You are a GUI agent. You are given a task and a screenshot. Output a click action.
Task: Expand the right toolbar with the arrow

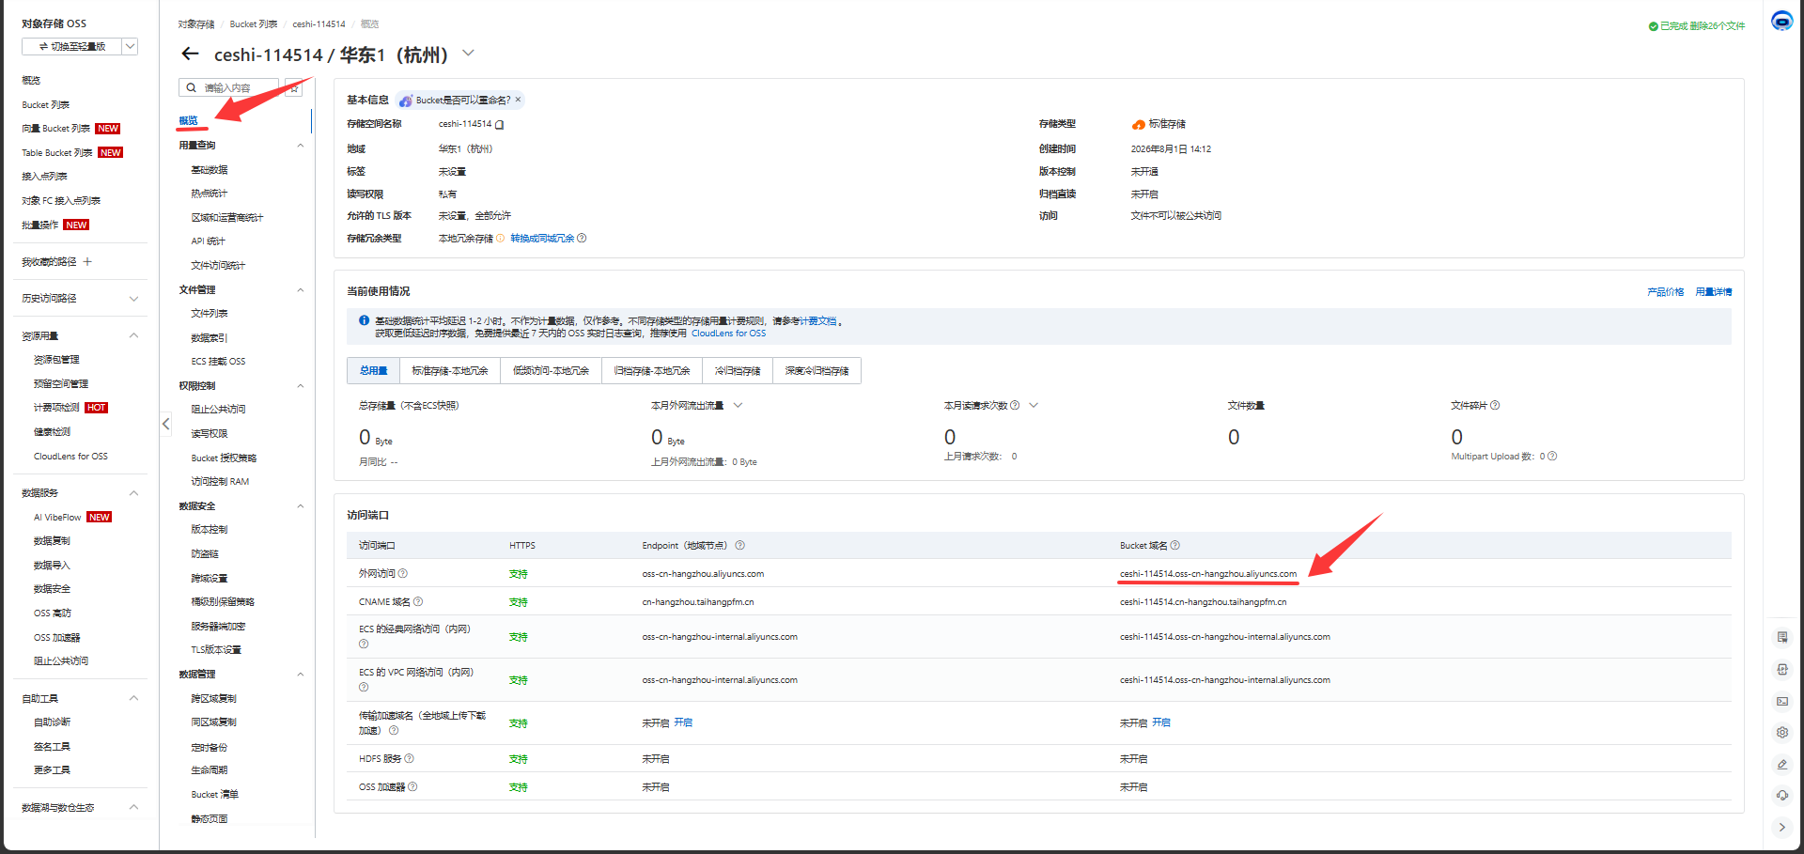(1781, 828)
